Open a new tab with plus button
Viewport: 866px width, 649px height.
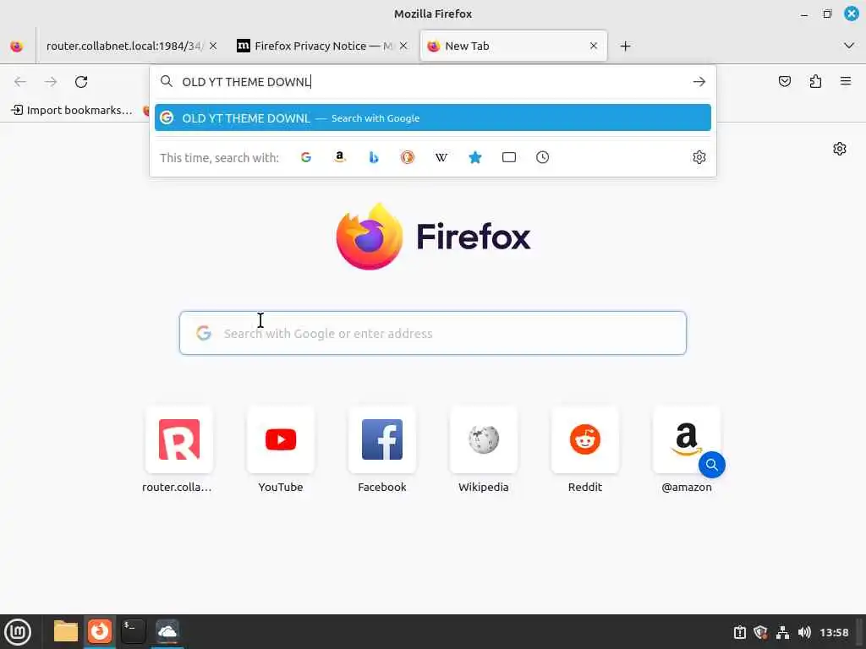click(625, 46)
